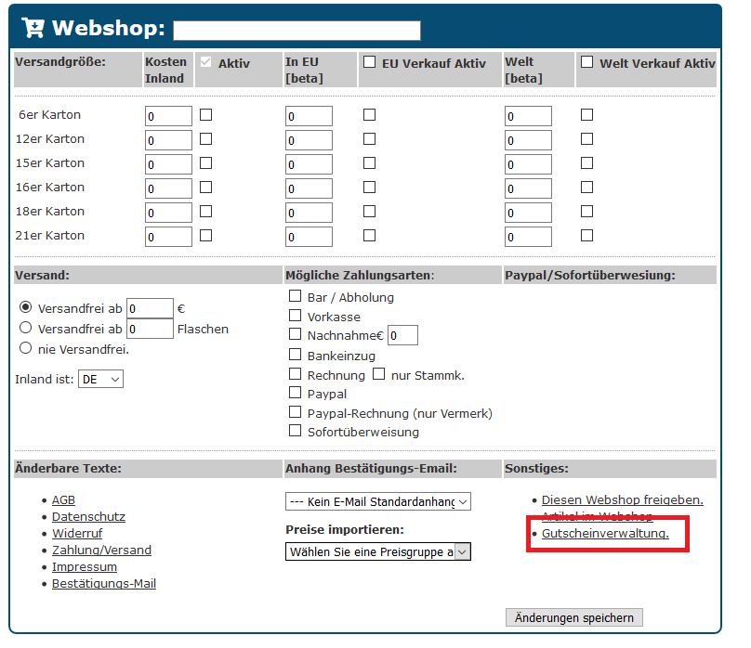The height and width of the screenshot is (648, 751).
Task: Check the Bar / Abholung payment option
Action: click(x=295, y=296)
